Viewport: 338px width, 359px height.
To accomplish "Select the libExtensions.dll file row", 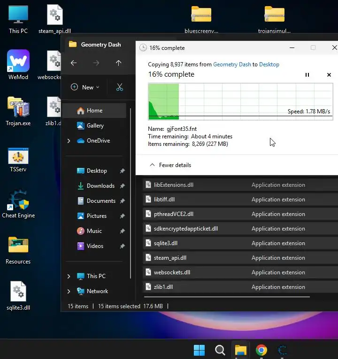I will (x=240, y=185).
